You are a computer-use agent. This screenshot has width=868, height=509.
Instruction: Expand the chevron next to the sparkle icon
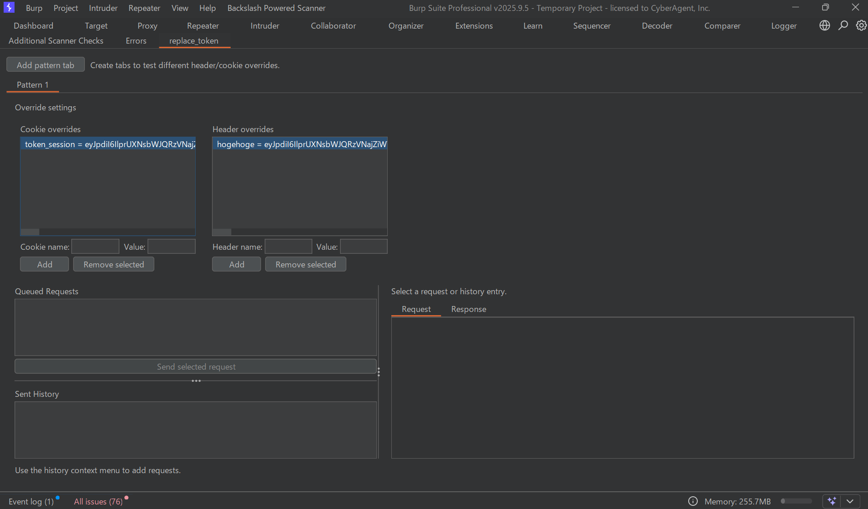pos(850,501)
